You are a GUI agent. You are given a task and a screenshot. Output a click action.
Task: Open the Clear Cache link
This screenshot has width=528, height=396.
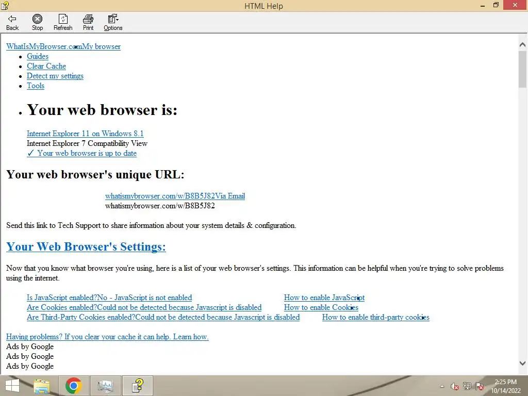click(x=46, y=66)
